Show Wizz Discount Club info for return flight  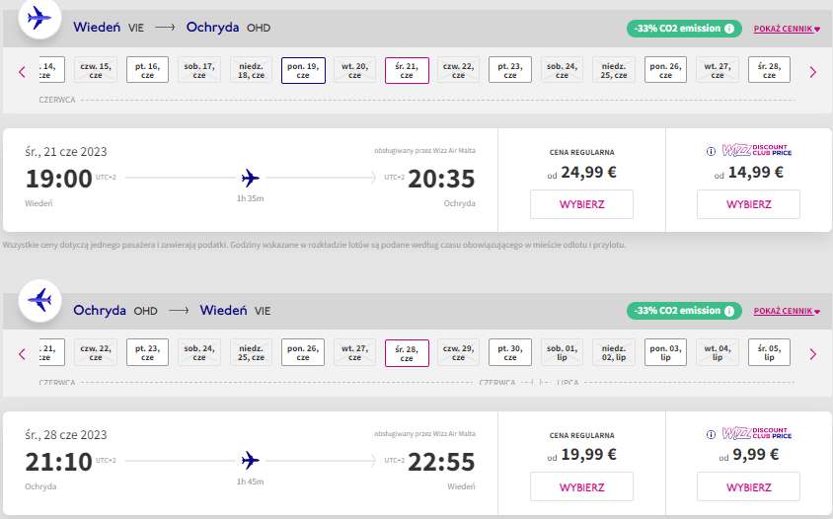[x=711, y=434]
